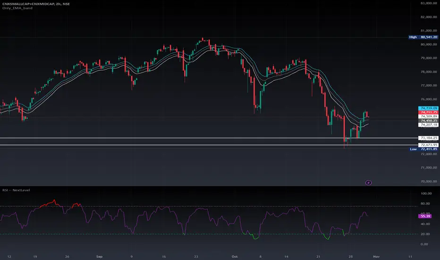
Task: Click the 72,673.95 horizontal line label
Action: 428,145
